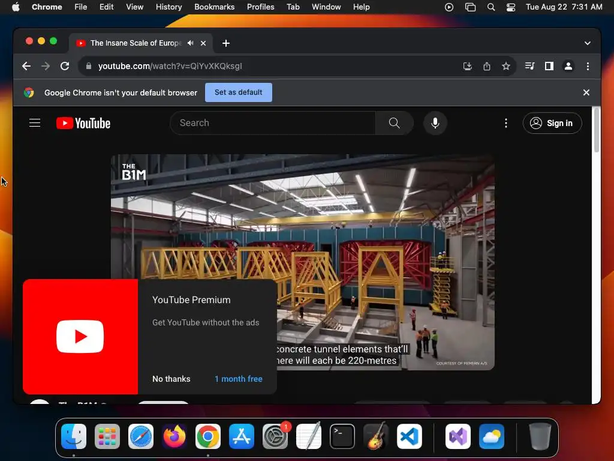
Task: Open TextEdit from the dock
Action: click(309, 436)
